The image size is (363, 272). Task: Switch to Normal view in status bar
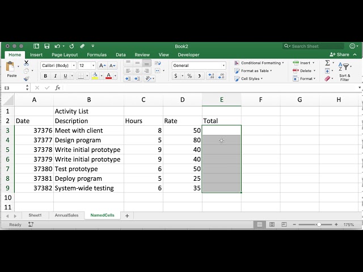[x=260, y=224]
